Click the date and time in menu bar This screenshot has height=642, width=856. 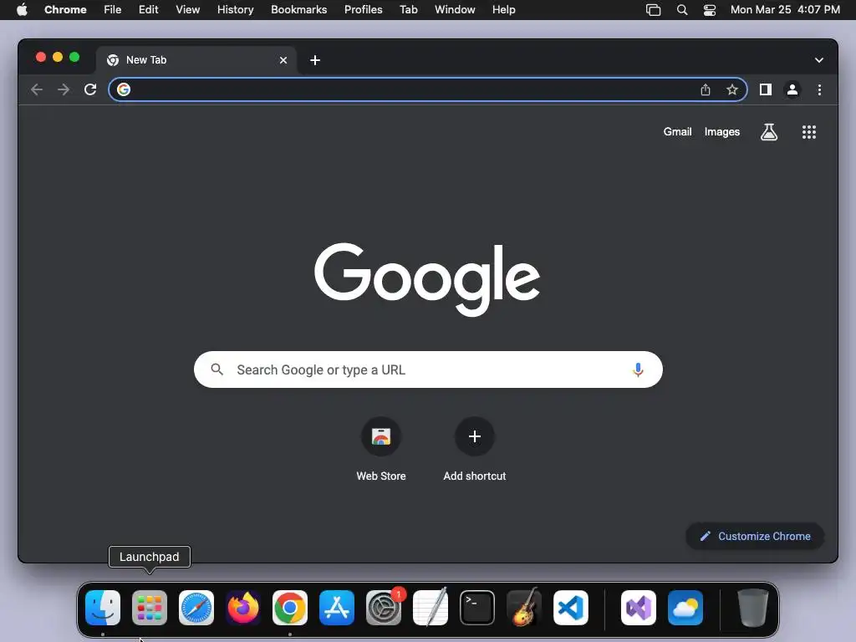(x=785, y=10)
